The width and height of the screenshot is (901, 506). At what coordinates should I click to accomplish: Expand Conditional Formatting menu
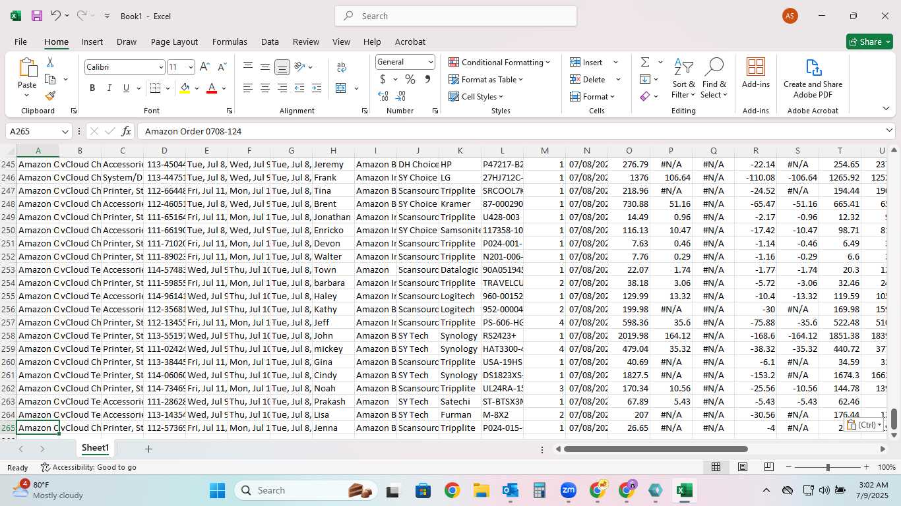[x=499, y=62]
